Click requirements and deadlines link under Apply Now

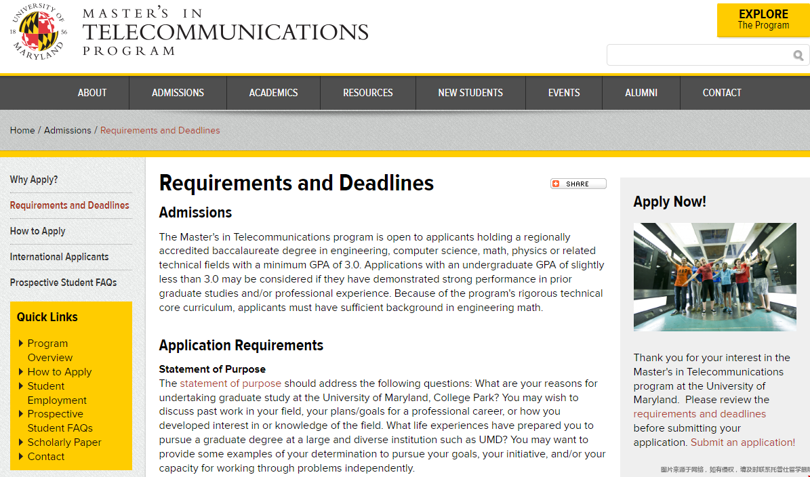pyautogui.click(x=700, y=414)
